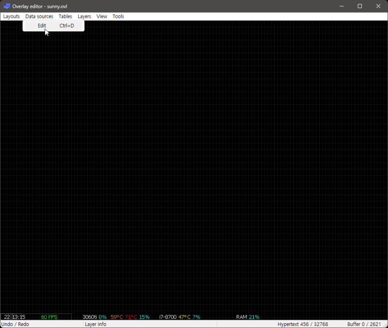Click the Overlay editor application icon
Screen dimensions: 388x328
[6, 6]
